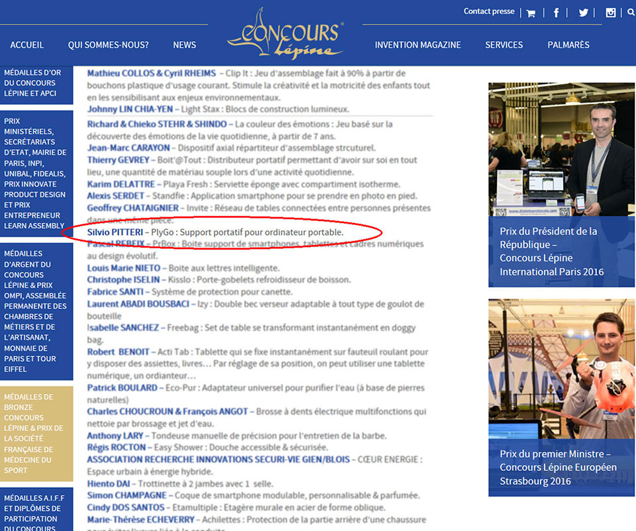Open the Qui sommes-nous? menu
Viewport: 636px width, 531px height.
108,45
